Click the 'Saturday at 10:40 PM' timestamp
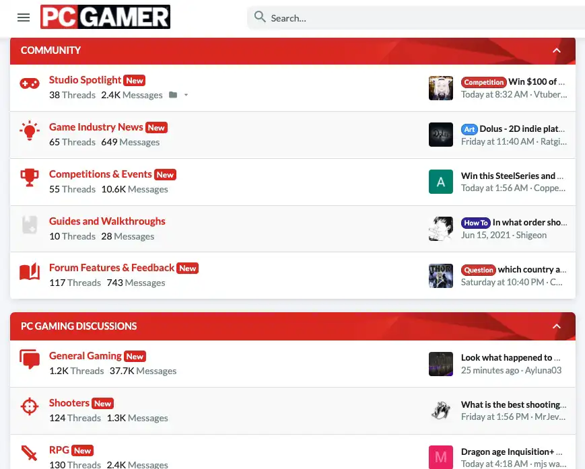 (502, 282)
